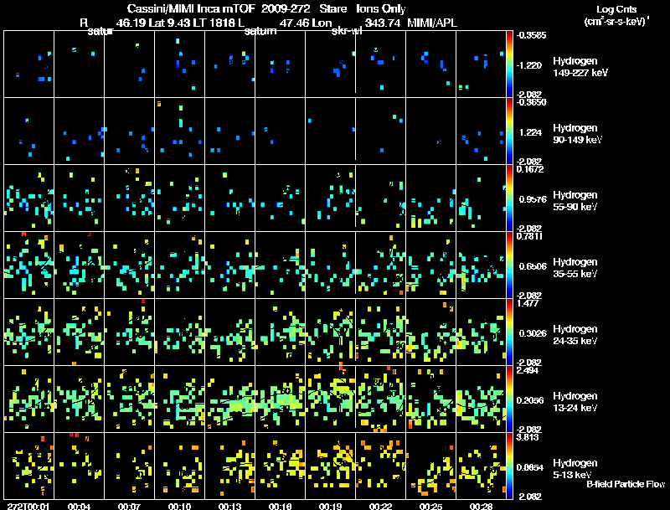This screenshot has height=510, width=670.
Task: Click the color bar beside Hydrogen 149-227 keV
Action: click(x=509, y=64)
